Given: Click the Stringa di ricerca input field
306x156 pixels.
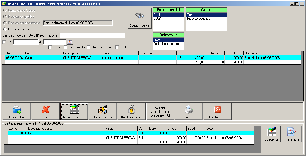Looking at the screenshot, I should point(93,36).
